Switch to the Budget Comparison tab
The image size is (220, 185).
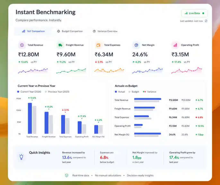70,31
